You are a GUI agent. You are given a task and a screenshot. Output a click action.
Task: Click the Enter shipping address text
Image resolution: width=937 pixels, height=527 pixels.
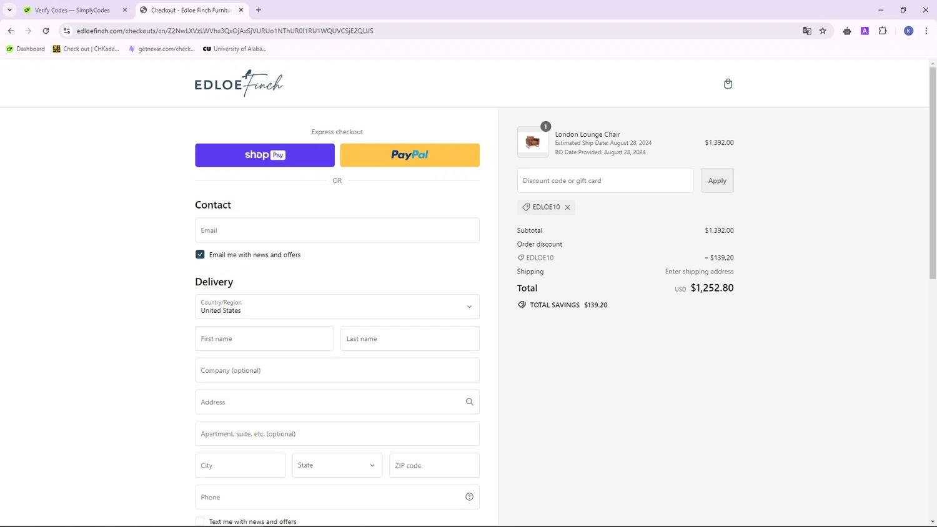coord(699,272)
